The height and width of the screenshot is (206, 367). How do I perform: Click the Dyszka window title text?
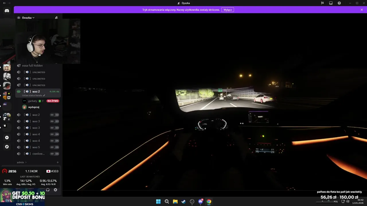coord(186,3)
